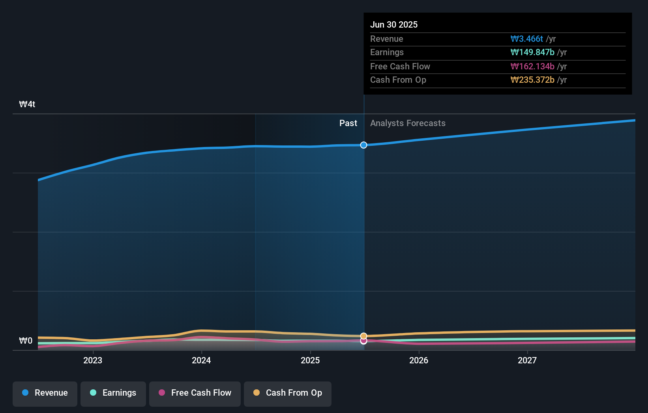648x413 pixels.
Task: Click the teal Earnings legend dot
Action: point(92,393)
